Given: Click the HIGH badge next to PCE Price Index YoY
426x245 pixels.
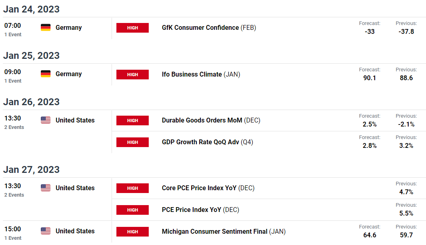Looking at the screenshot, I should [133, 210].
